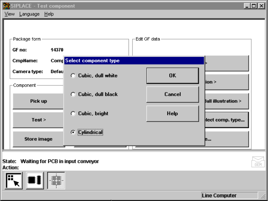Open Help in the dialog
This screenshot has height=201, width=268.
pos(173,113)
